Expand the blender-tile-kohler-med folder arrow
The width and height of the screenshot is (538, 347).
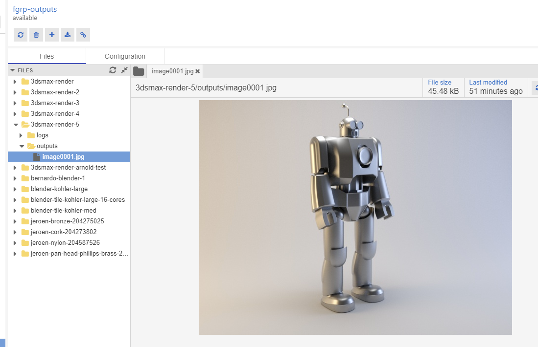tap(15, 211)
